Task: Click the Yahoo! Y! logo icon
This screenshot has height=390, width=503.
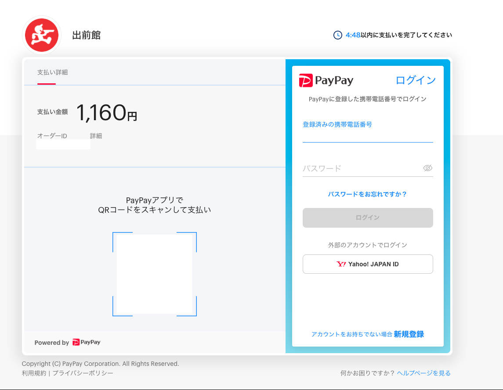Action: point(341,264)
